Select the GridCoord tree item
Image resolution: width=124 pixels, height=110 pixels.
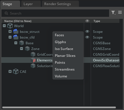coord(45,55)
